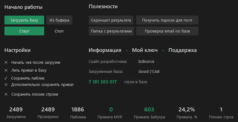Run Проверка email по базе
Image resolution: width=238 pixels, height=122 pixels.
pos(167,31)
